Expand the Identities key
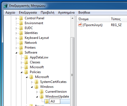This screenshot has height=106, width=127. [x=16, y=33]
